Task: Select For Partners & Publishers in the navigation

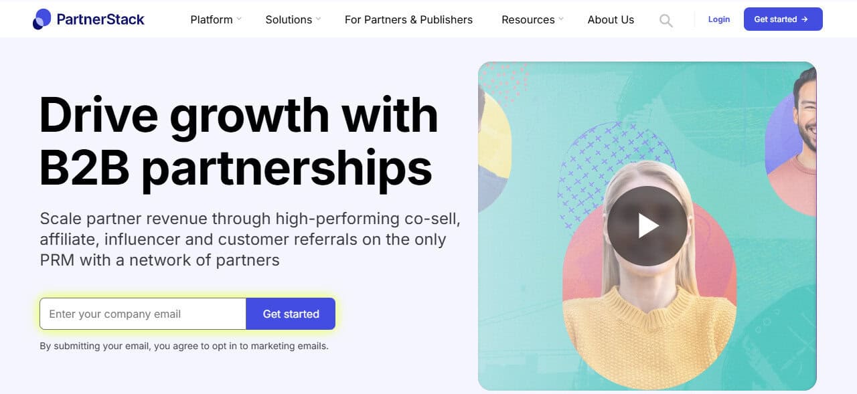Action: coord(408,19)
